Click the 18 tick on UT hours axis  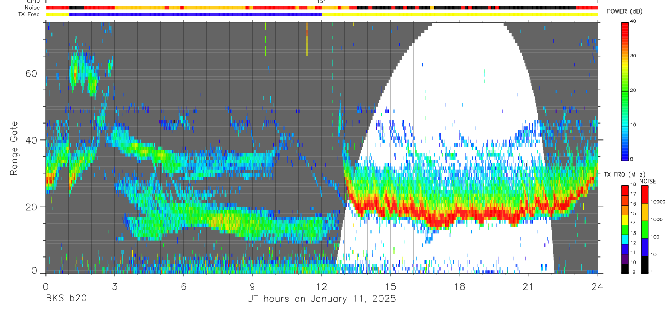pos(460,286)
